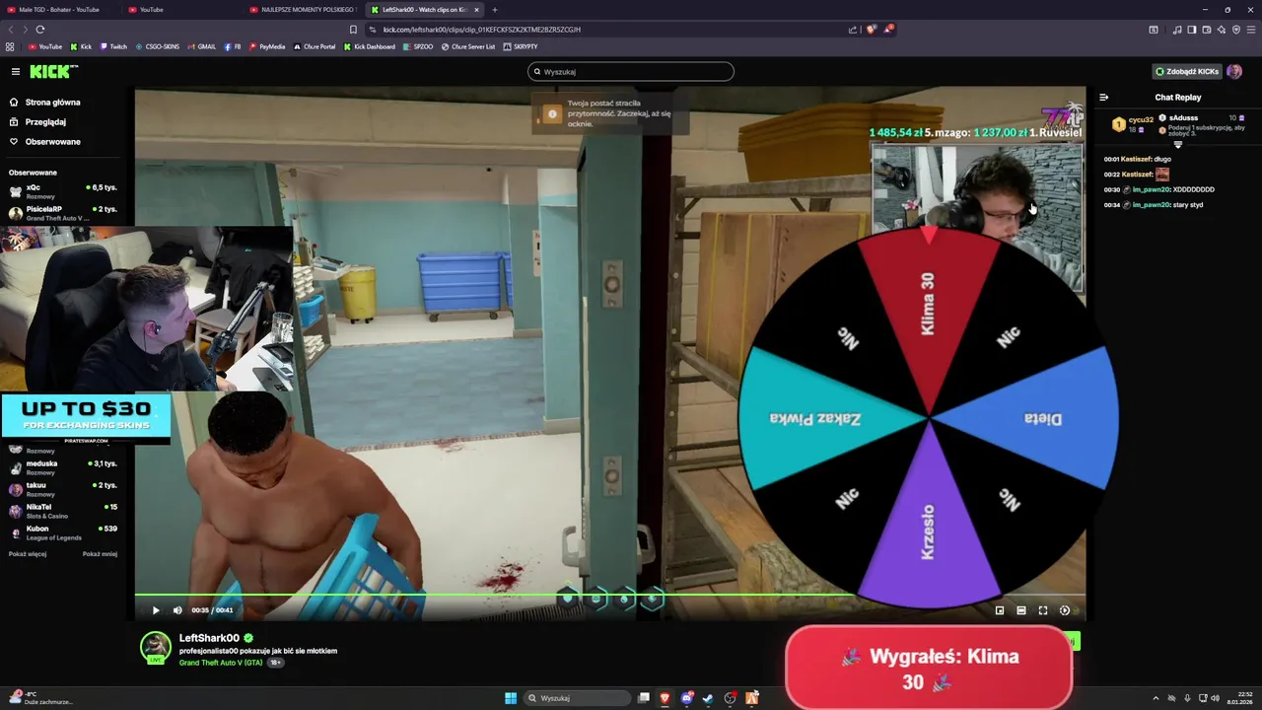Open Obserwowane in sidebar
The height and width of the screenshot is (710, 1262).
coord(52,142)
